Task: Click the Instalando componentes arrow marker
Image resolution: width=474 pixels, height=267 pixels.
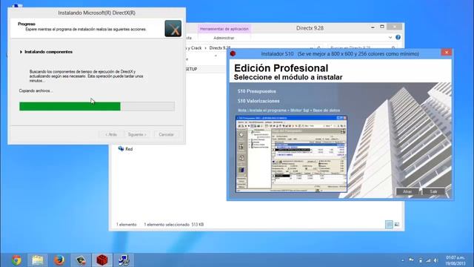Action: click(x=21, y=52)
